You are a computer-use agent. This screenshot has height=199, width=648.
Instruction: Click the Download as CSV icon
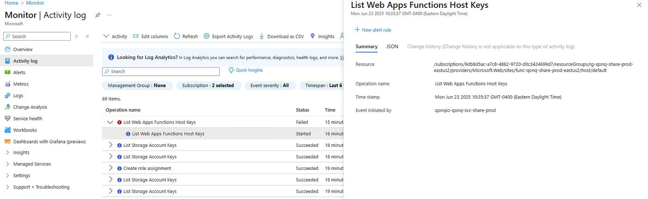[x=262, y=36]
